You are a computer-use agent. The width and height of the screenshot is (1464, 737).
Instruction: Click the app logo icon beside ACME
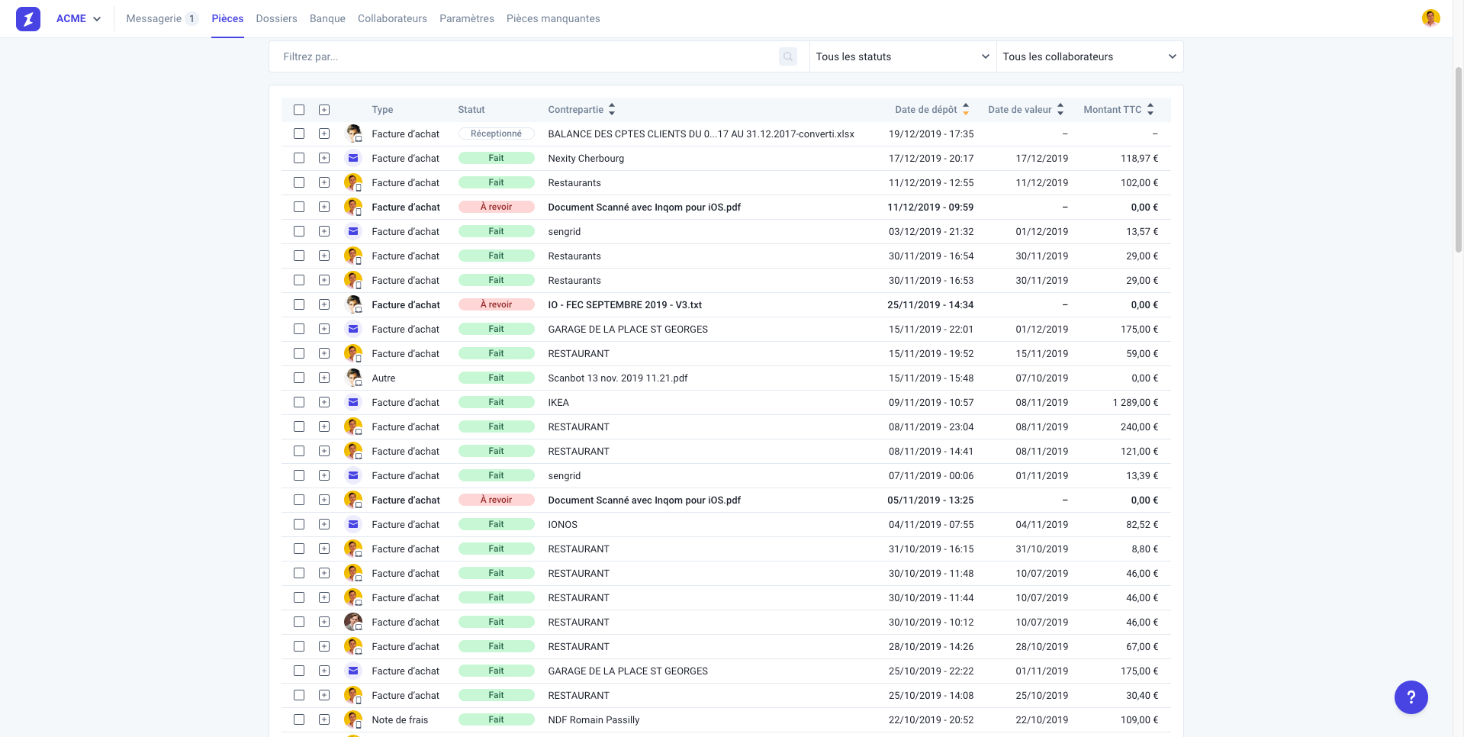tap(28, 18)
